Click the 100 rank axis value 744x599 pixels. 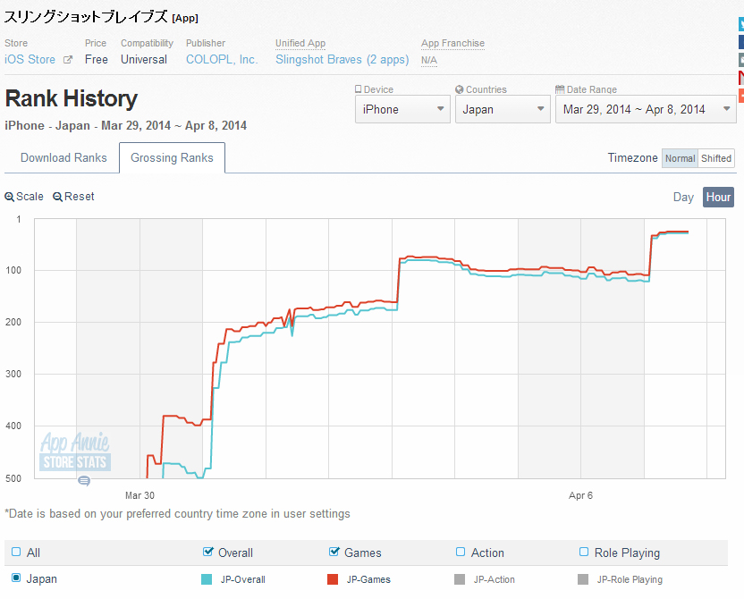13,270
